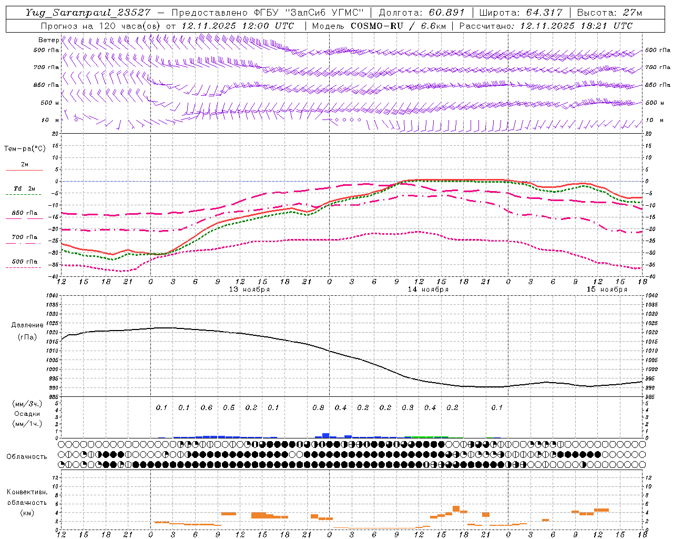Click the forecast start time 12.11.2025 12:00 UTC
The image size is (673, 539).
click(238, 26)
